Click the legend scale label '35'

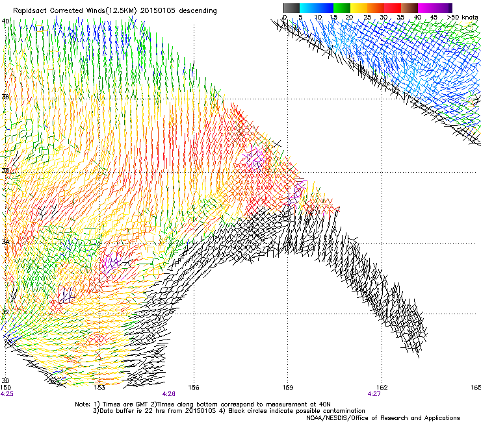(400, 18)
